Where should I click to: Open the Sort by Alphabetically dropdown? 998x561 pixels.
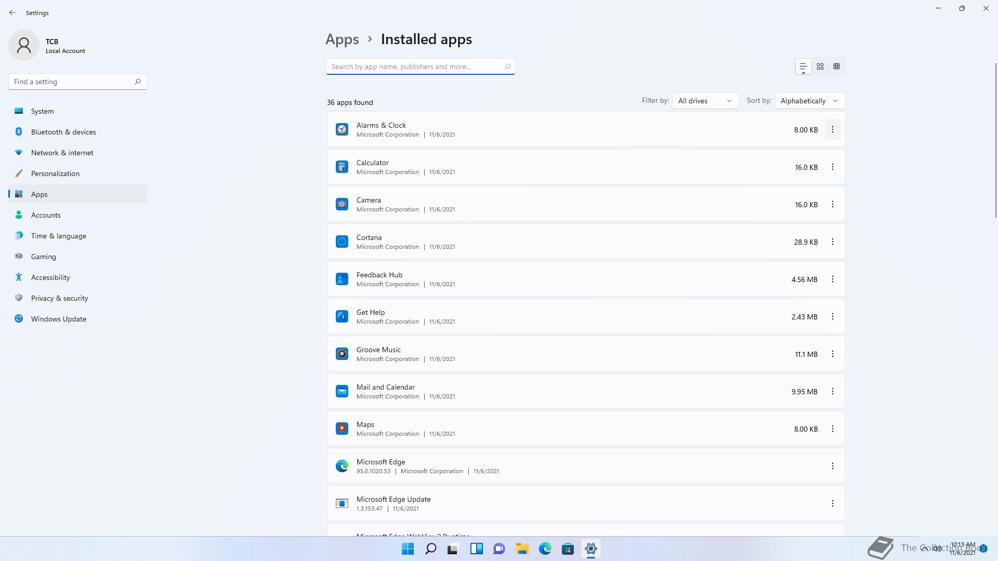coord(809,101)
